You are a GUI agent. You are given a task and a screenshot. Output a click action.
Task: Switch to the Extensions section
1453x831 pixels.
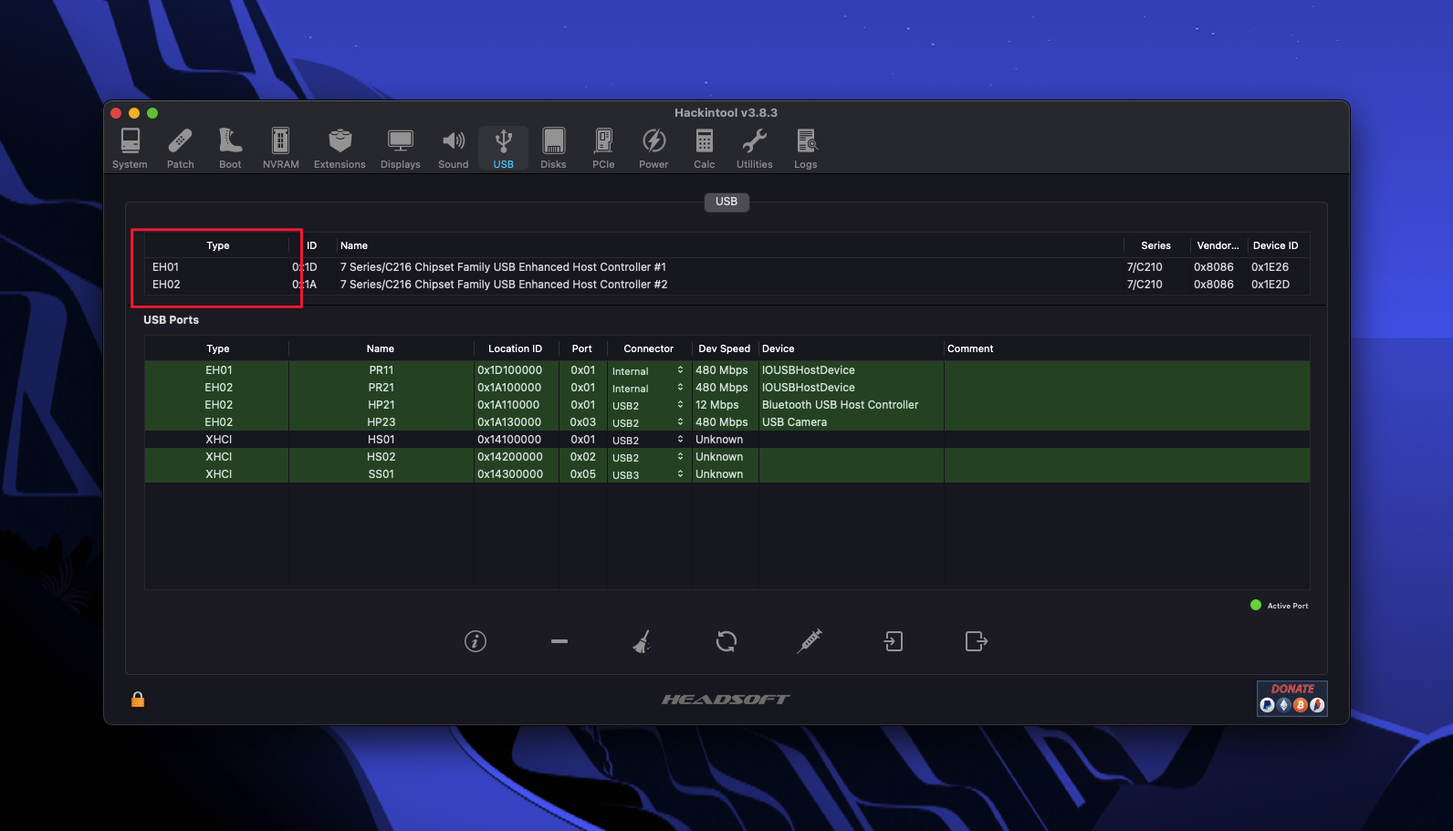(340, 149)
